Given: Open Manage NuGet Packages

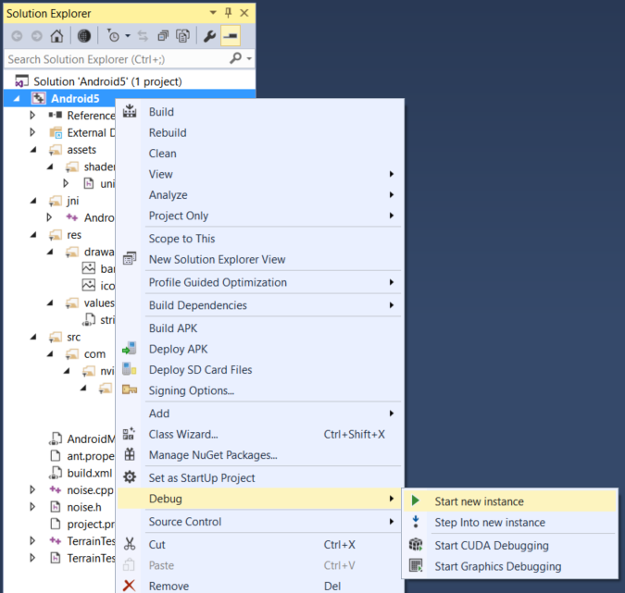Looking at the screenshot, I should [x=260, y=455].
